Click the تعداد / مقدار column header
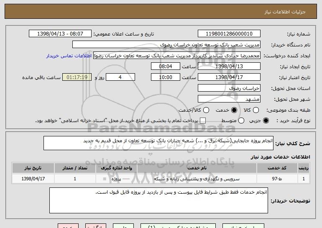The image size is (322, 228). [75, 168]
